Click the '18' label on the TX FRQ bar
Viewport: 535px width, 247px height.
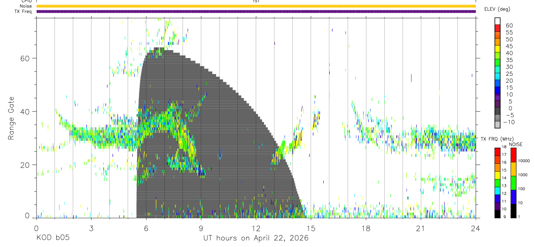coord(504,147)
